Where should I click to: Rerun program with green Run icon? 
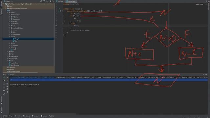4,78
